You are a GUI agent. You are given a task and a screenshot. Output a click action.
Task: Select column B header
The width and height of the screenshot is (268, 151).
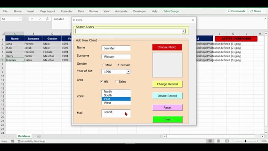33,34
